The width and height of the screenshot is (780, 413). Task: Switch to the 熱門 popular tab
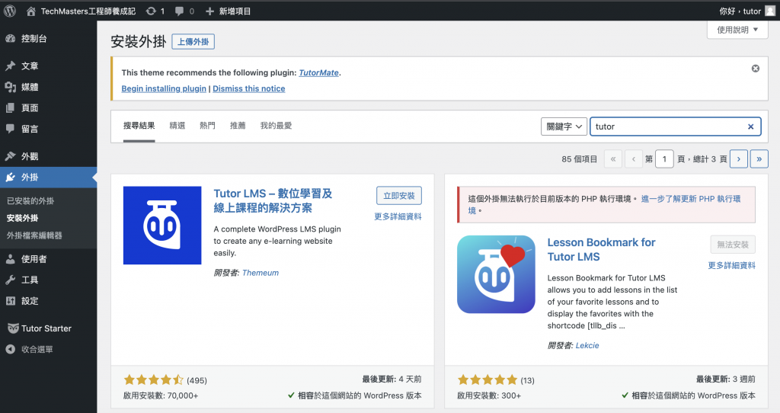[x=207, y=126]
